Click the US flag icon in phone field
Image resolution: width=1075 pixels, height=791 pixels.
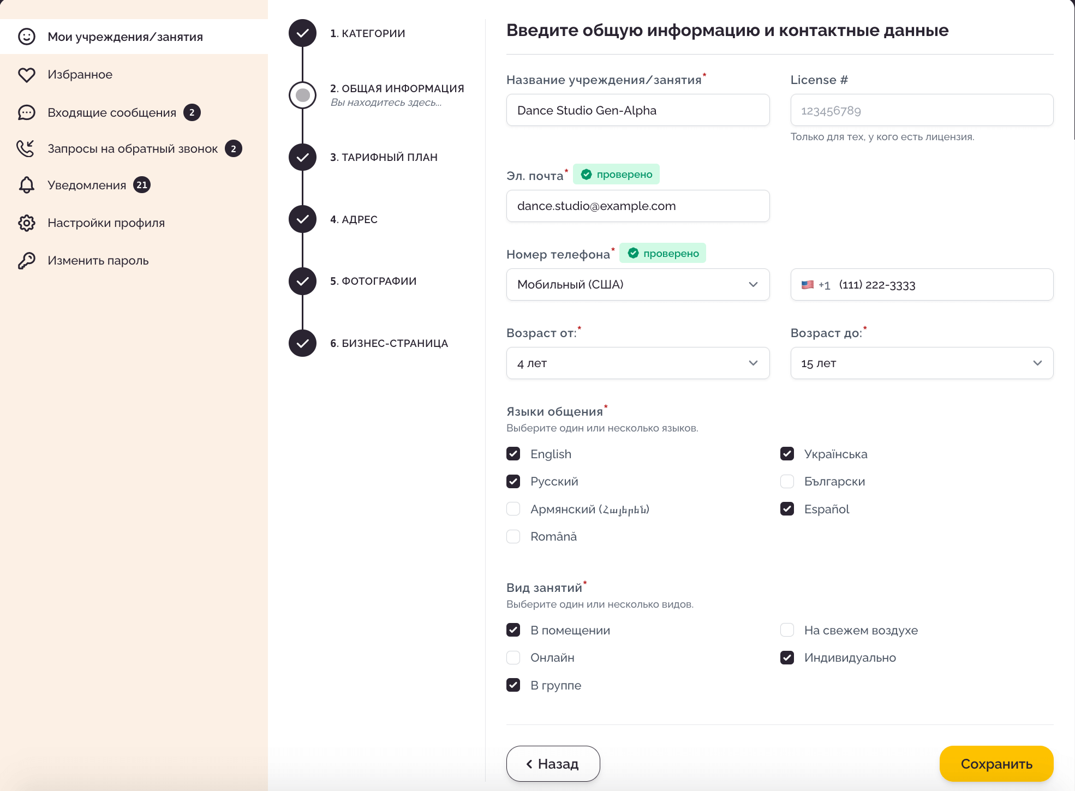(808, 285)
